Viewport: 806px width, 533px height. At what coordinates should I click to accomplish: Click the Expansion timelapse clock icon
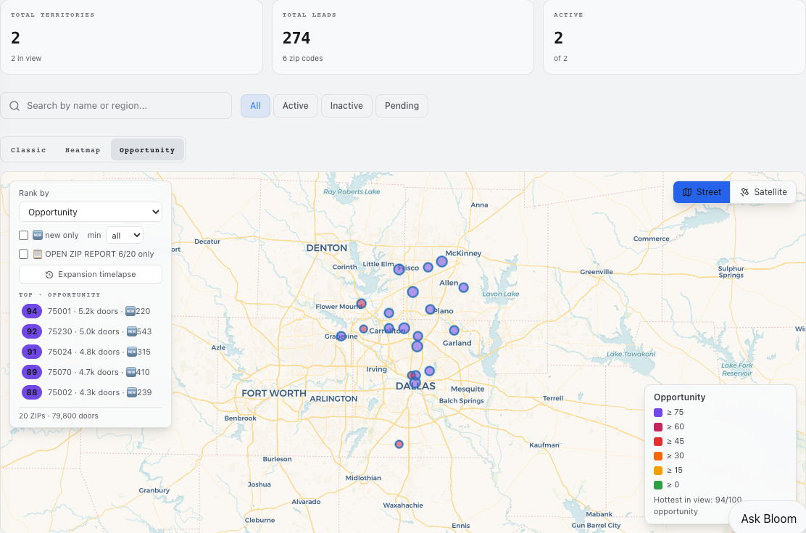[49, 275]
